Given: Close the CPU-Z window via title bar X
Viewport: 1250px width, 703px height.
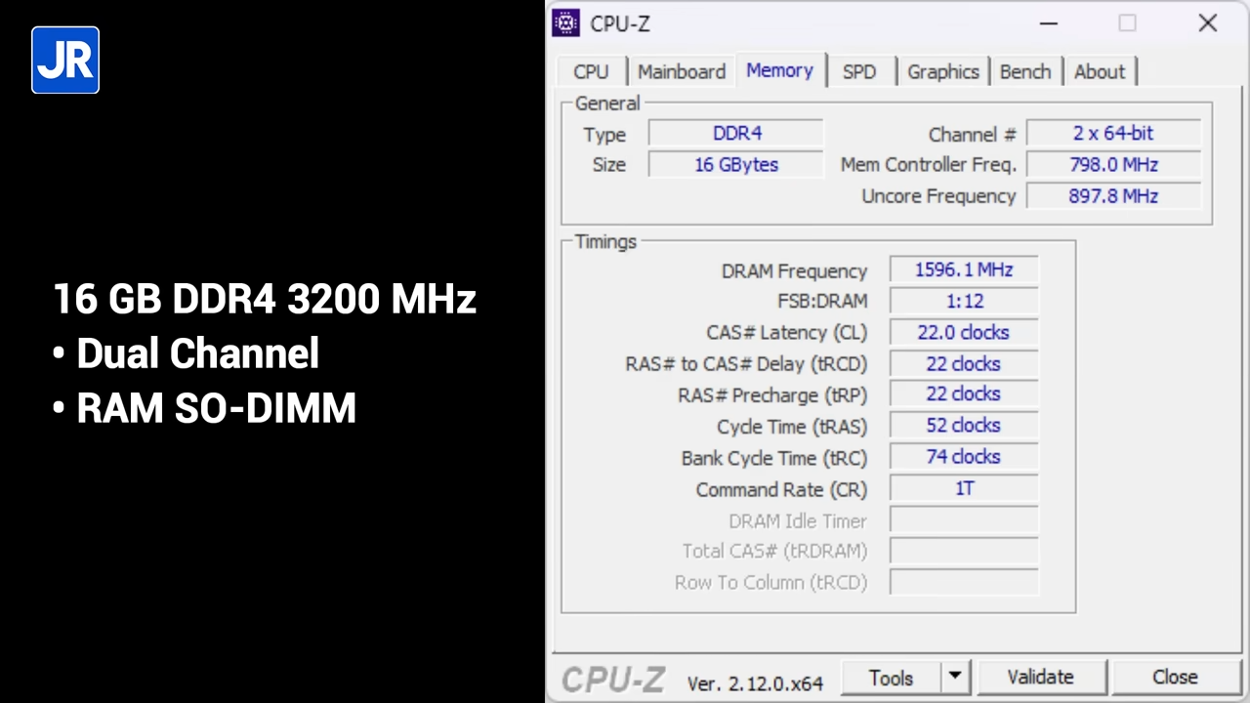Looking at the screenshot, I should (x=1208, y=23).
